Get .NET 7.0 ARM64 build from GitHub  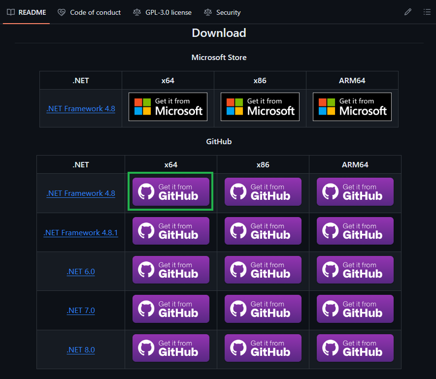point(355,309)
